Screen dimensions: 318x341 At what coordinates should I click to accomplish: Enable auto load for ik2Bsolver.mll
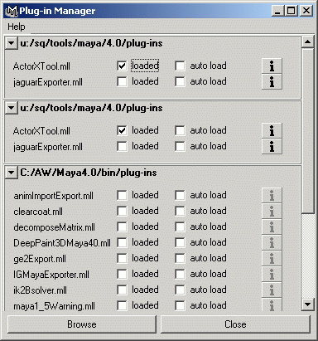pos(180,290)
